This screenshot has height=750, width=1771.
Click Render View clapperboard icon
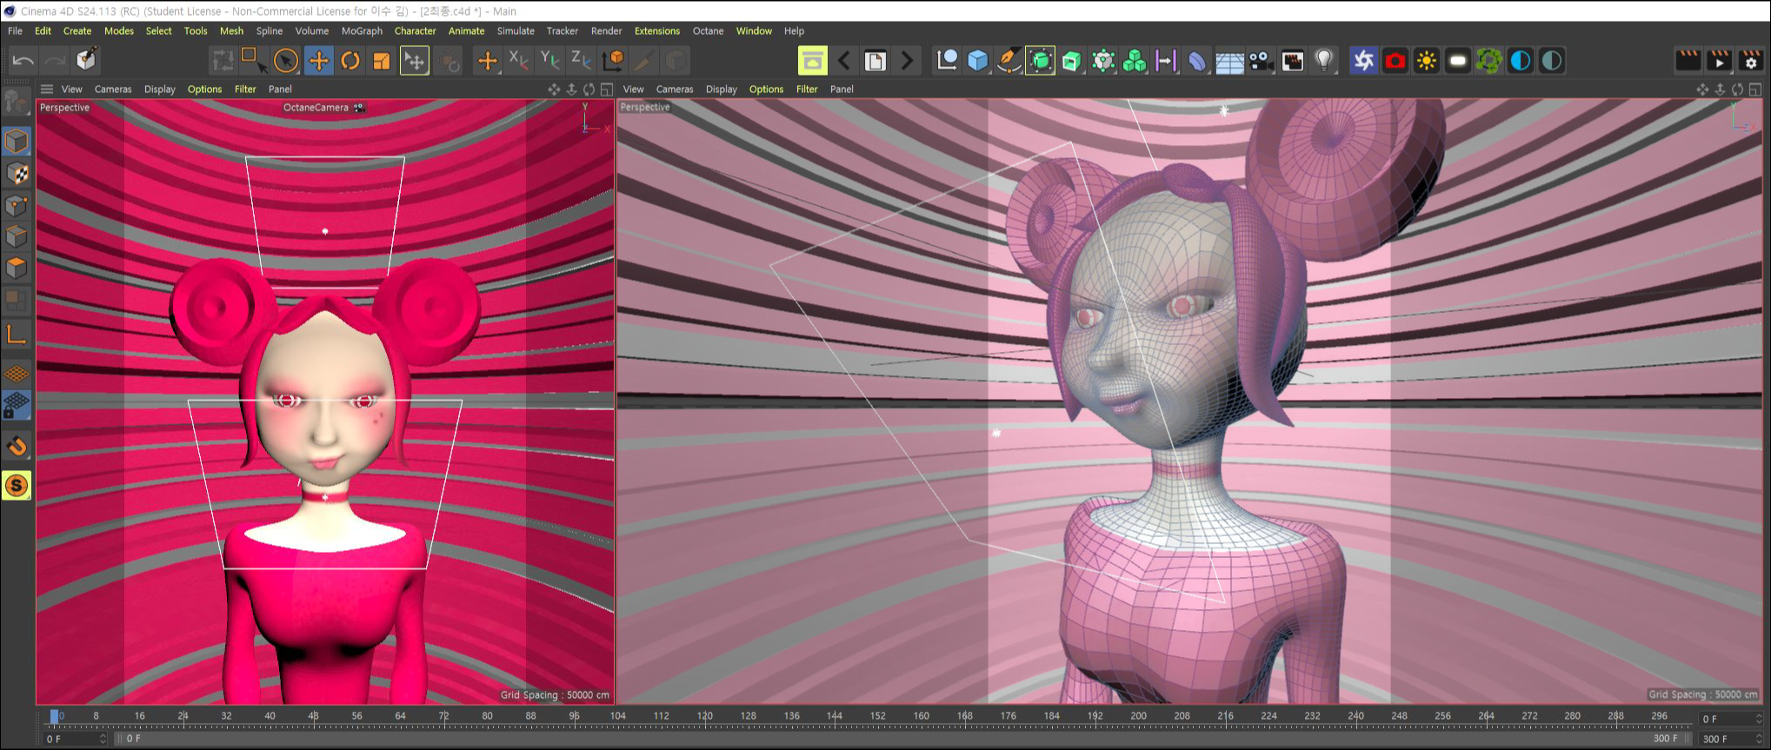(1688, 60)
